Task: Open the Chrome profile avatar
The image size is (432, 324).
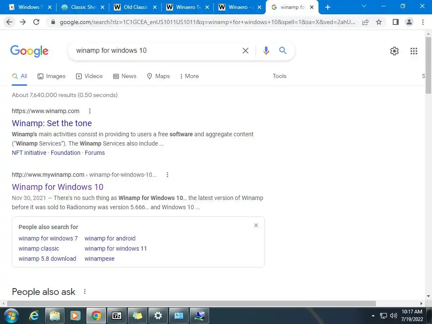Action: [409, 22]
